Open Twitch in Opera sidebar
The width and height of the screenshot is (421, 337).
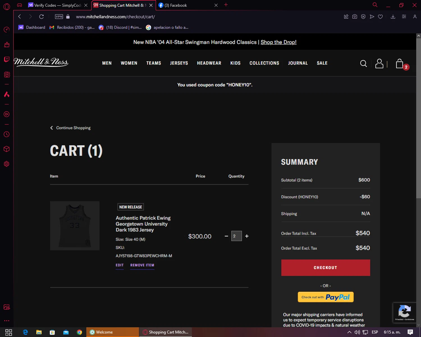click(x=6, y=59)
